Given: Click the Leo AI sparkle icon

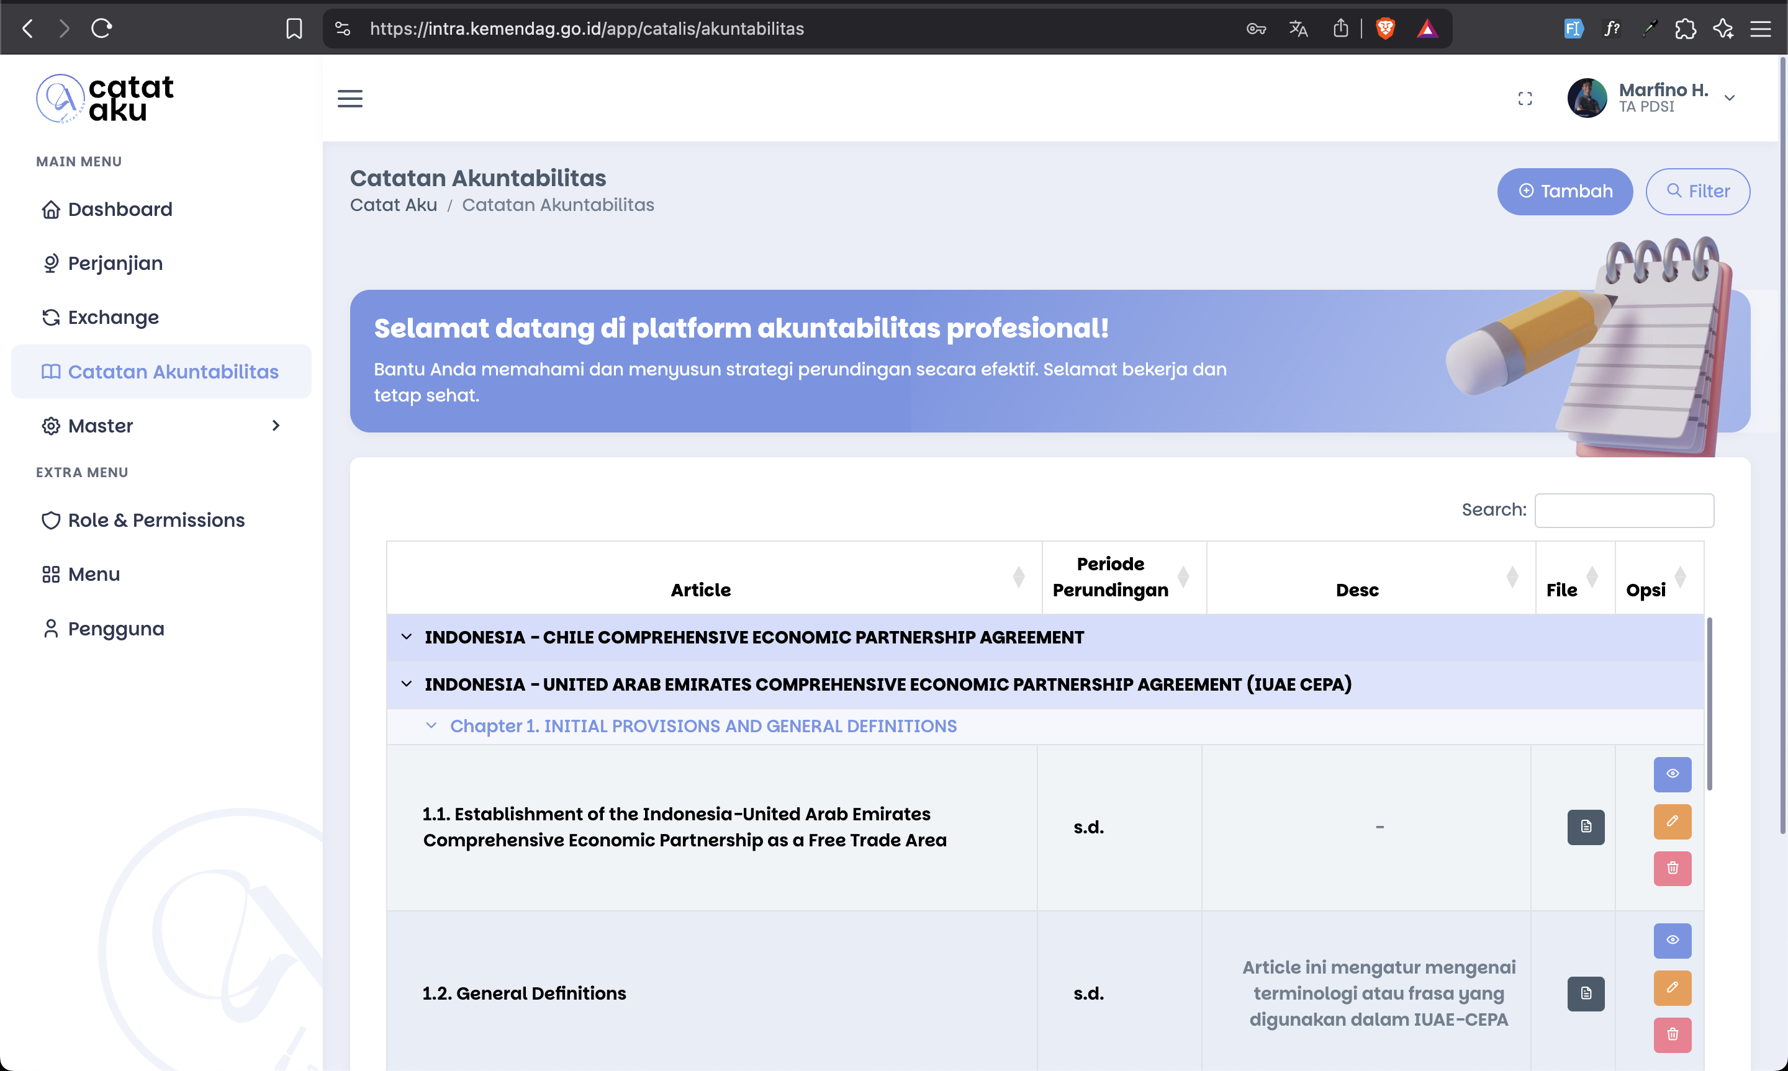Looking at the screenshot, I should (x=1723, y=28).
